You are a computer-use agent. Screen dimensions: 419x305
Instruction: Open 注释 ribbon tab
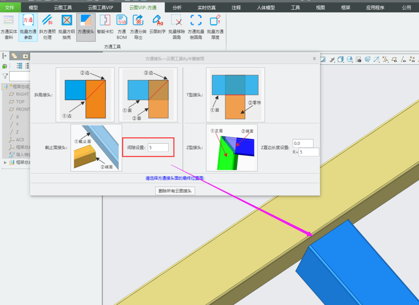(236, 7)
